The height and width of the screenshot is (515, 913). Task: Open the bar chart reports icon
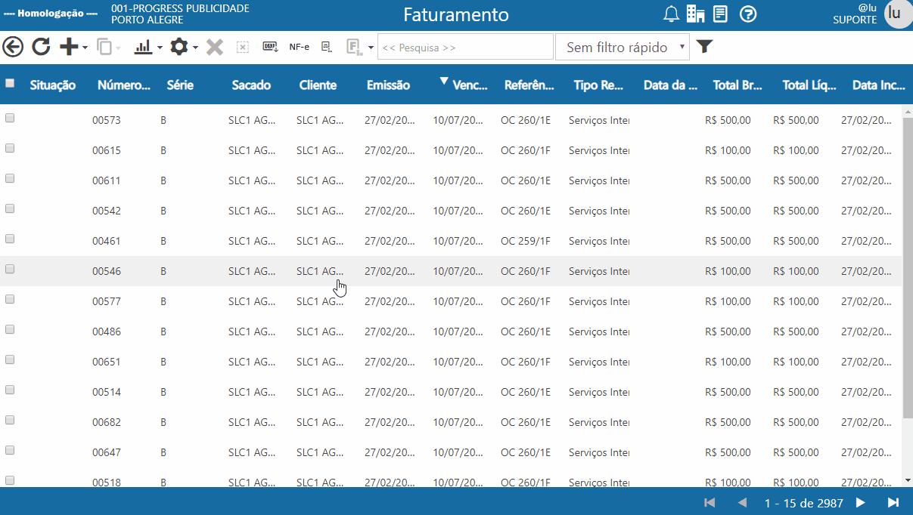(x=143, y=47)
